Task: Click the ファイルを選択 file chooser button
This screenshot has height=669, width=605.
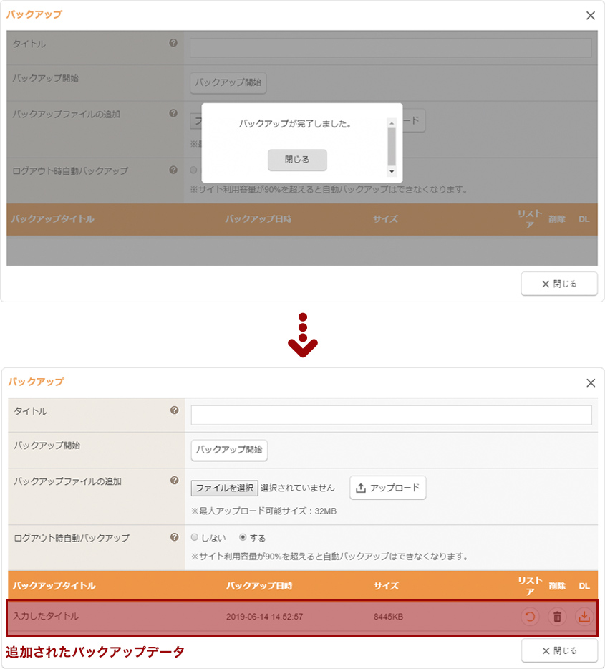Action: [x=224, y=488]
